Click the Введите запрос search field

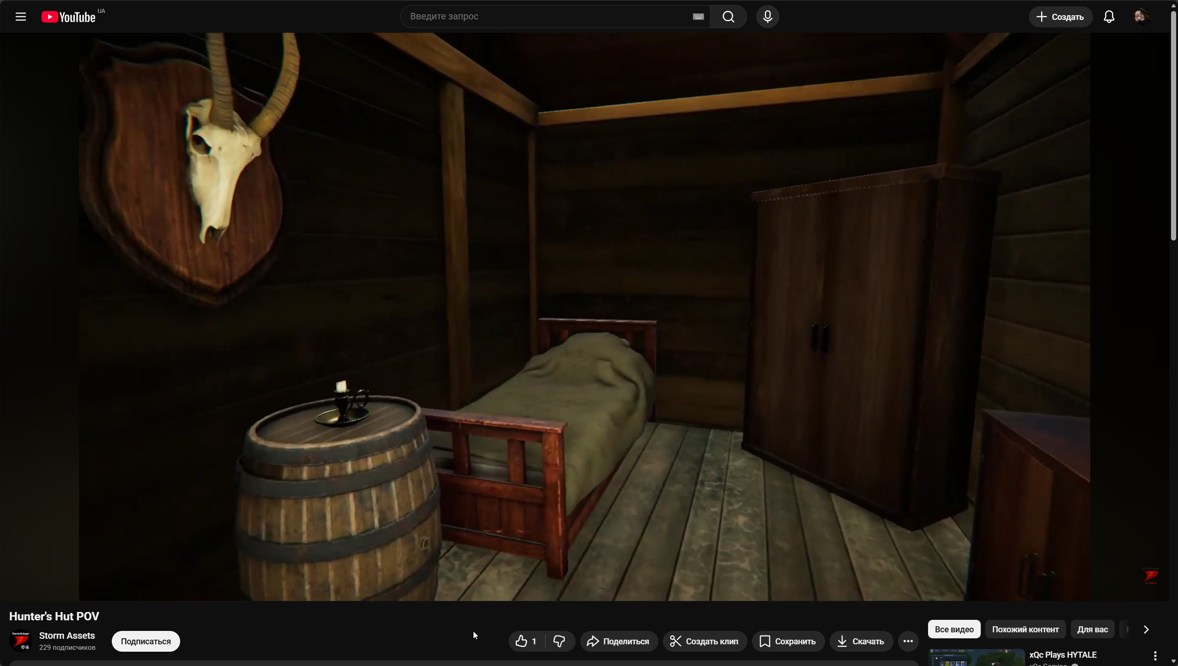545,17
